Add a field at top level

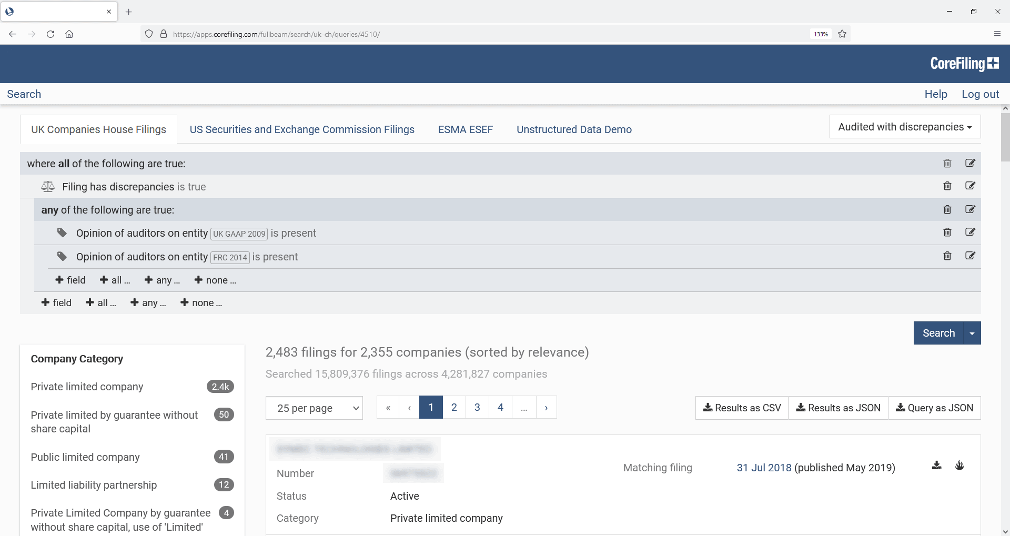point(56,303)
